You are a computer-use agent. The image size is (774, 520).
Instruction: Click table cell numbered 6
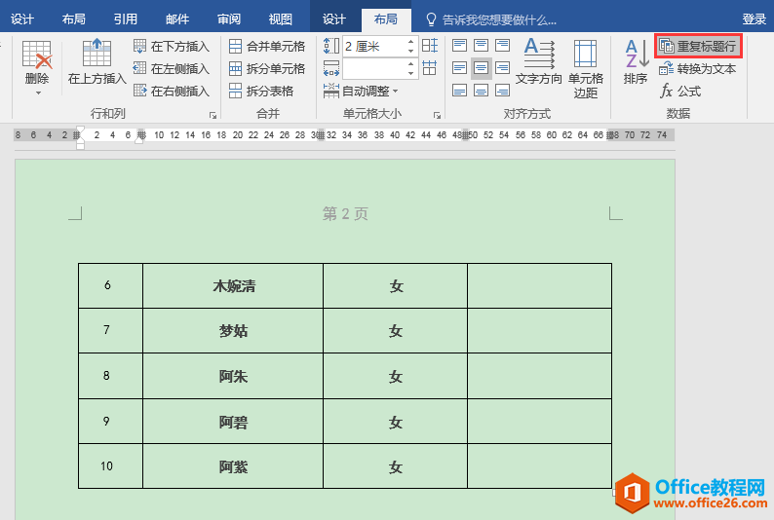tap(110, 286)
